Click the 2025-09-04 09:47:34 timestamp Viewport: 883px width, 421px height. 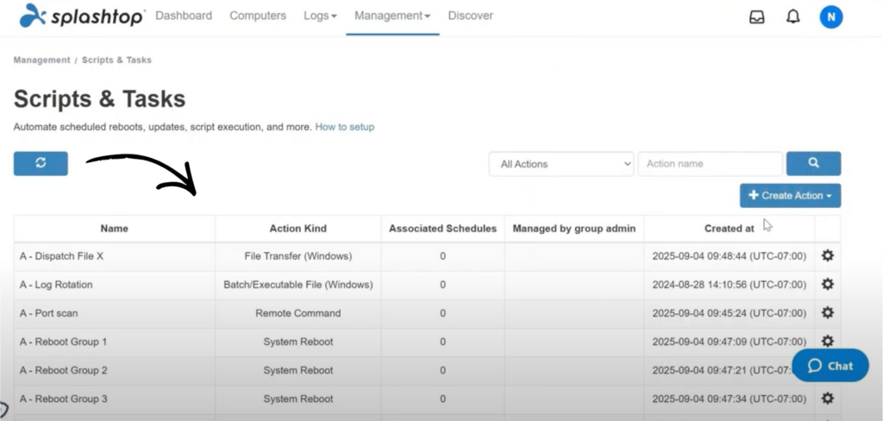(x=730, y=399)
